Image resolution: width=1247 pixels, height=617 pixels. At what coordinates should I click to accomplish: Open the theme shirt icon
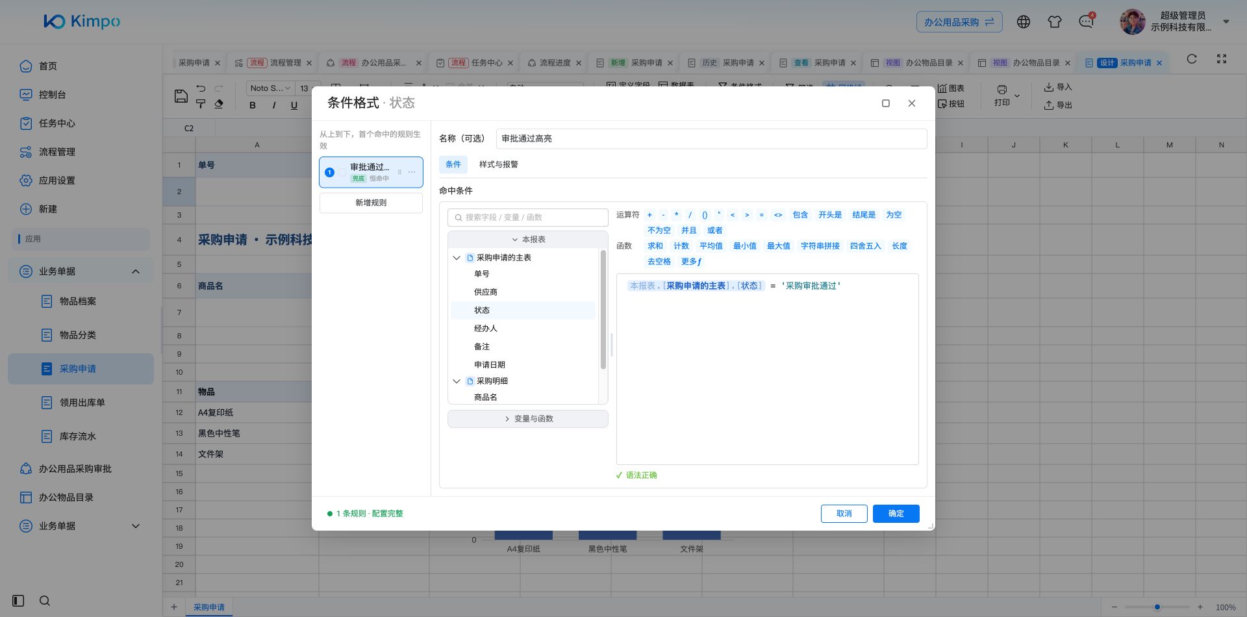point(1055,22)
